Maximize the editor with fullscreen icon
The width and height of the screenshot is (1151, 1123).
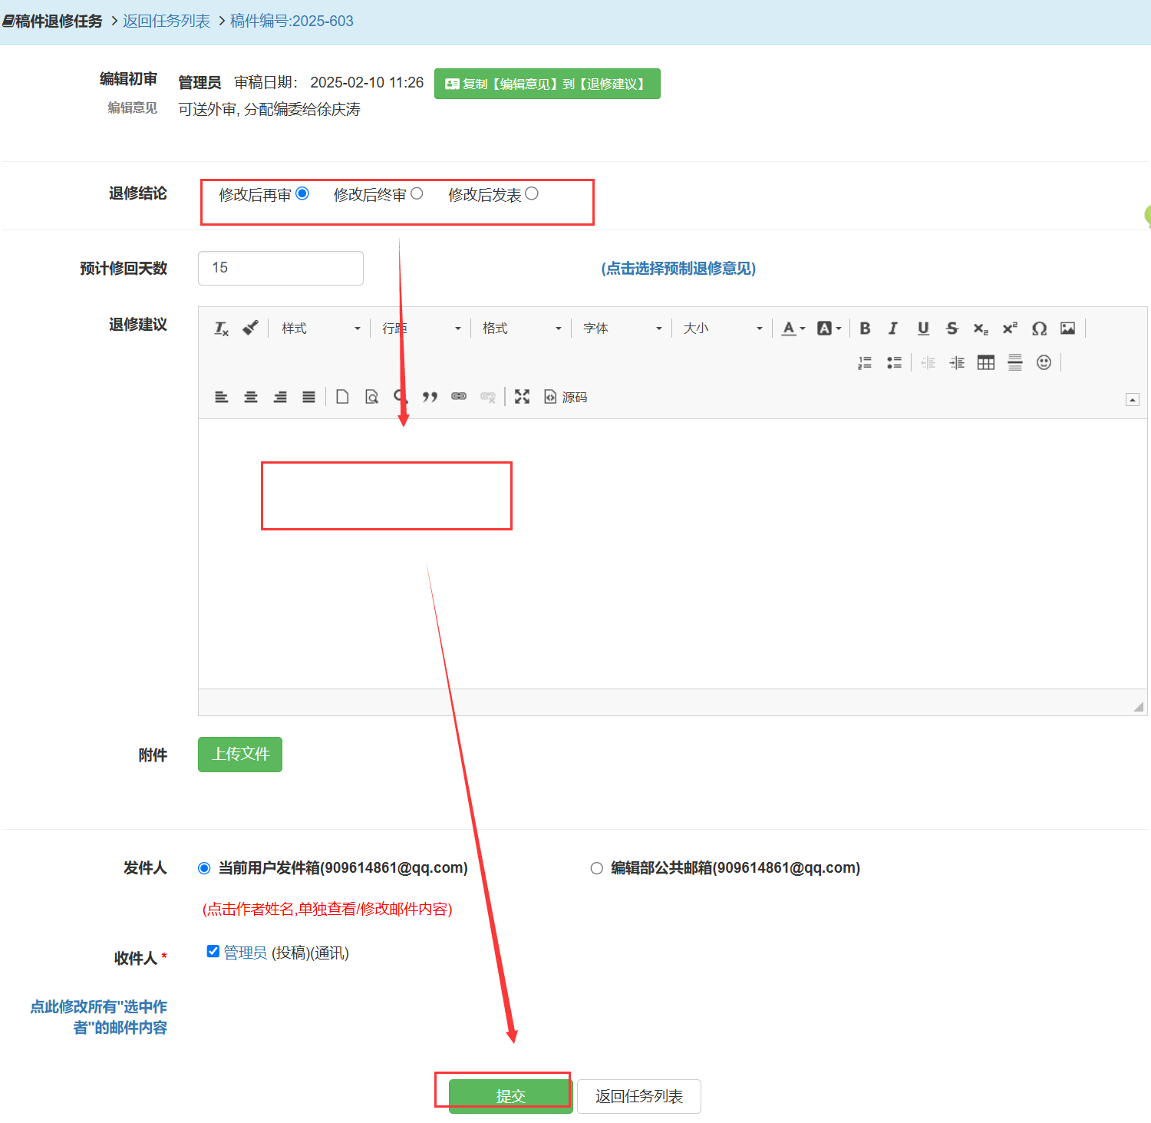point(522,397)
